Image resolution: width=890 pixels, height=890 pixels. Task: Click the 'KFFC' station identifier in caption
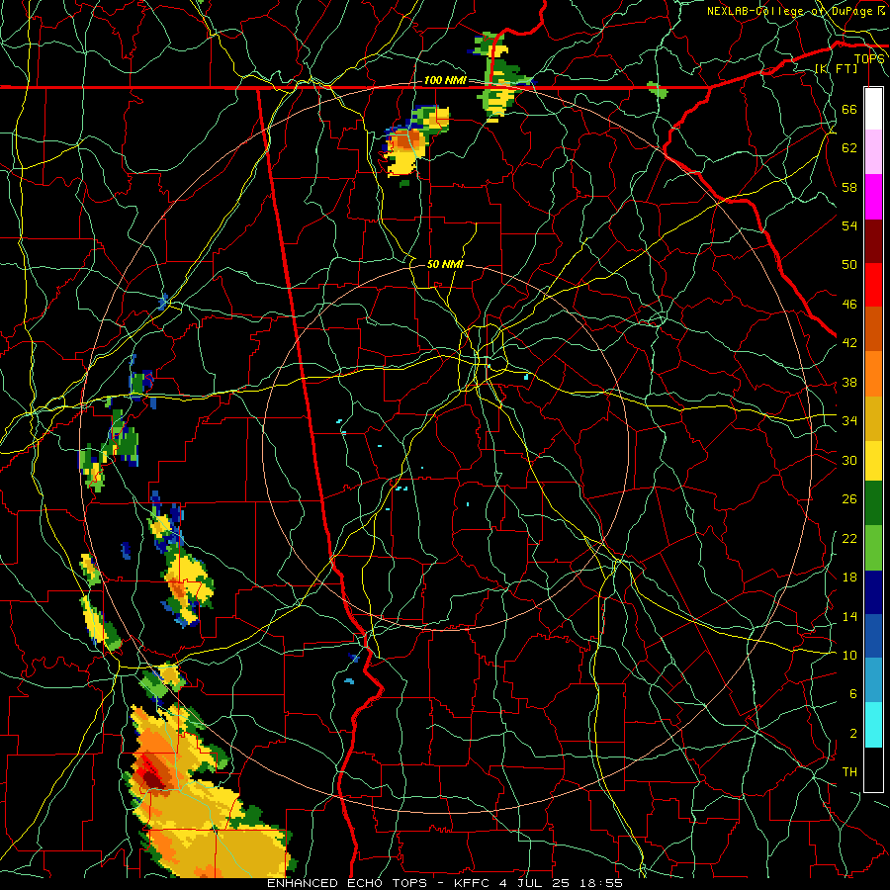473,883
